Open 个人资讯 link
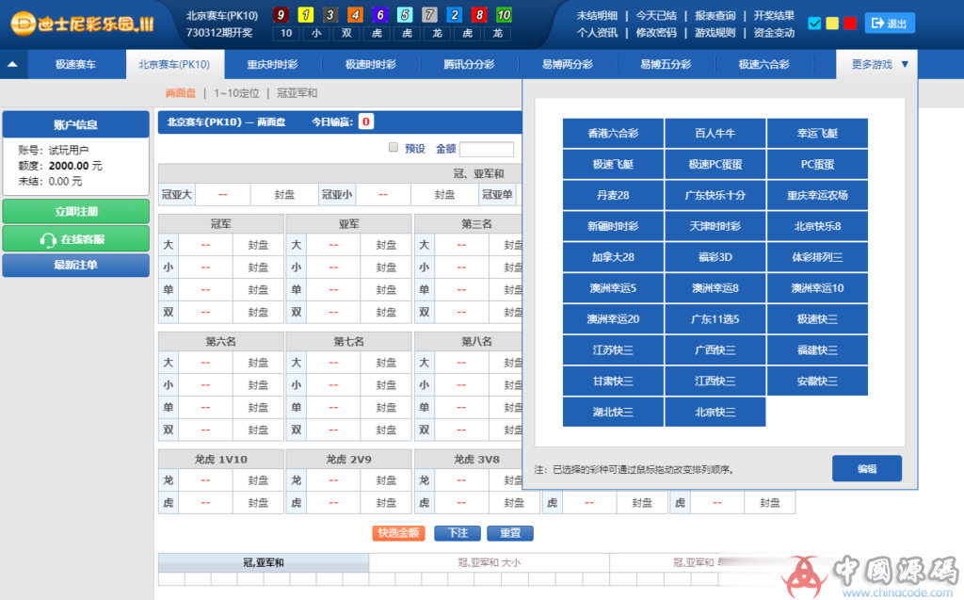Screen dimensions: 964x600 (x=597, y=33)
